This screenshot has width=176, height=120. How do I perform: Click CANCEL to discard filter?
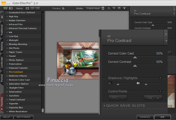[145, 117]
